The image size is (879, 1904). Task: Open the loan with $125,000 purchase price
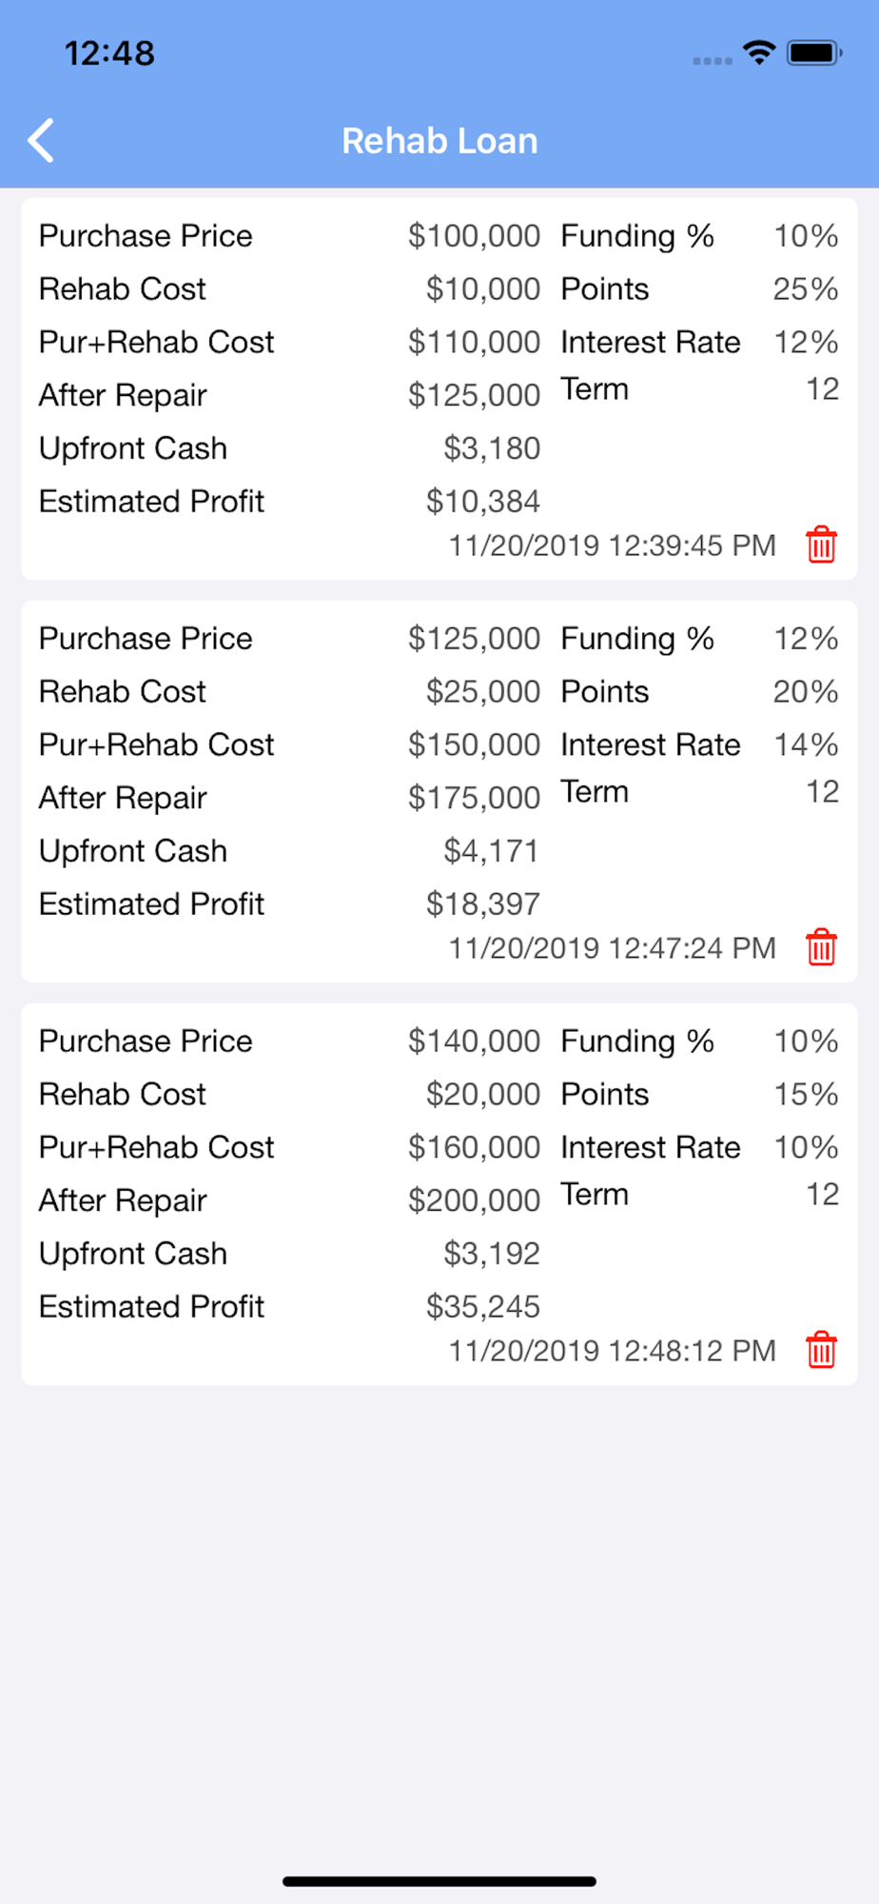pyautogui.click(x=439, y=791)
